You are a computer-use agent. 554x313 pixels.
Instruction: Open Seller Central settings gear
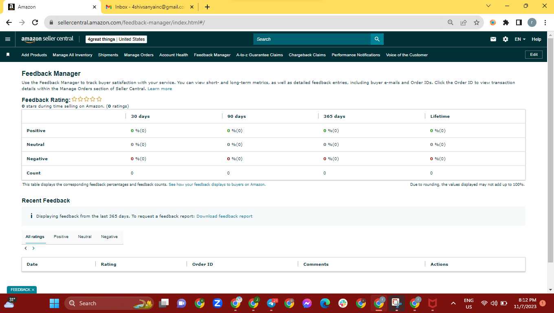coord(506,39)
